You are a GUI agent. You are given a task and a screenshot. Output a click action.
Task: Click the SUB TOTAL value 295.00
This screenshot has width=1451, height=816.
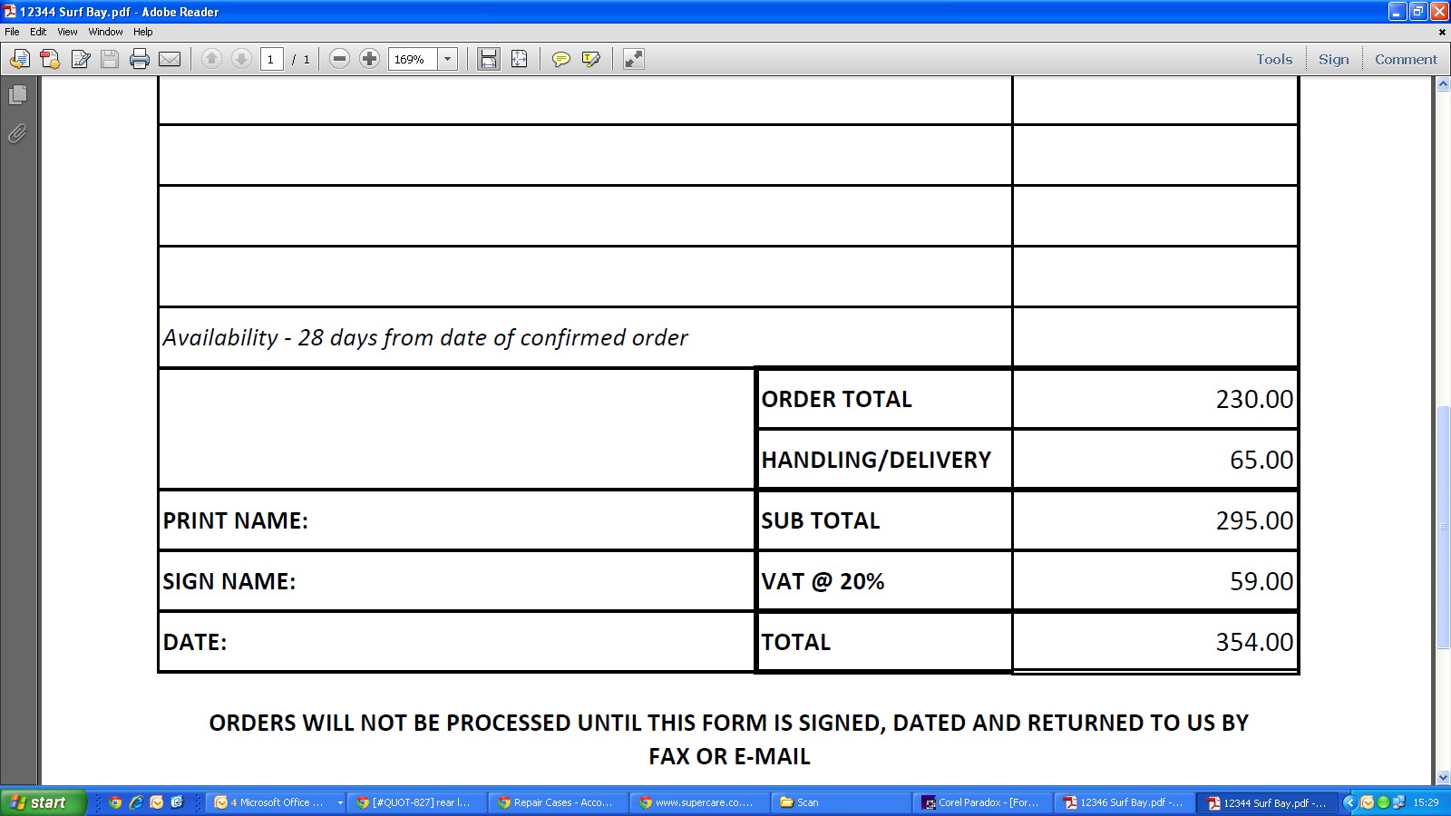[1254, 520]
